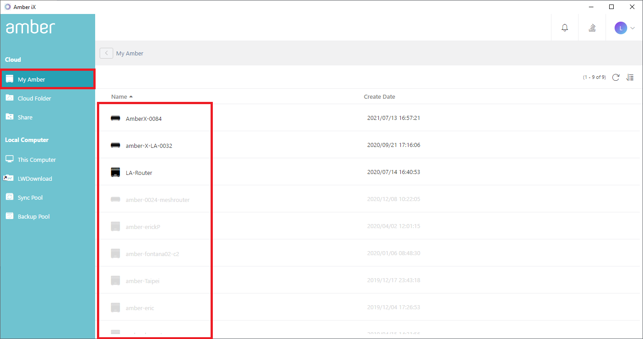This screenshot has width=643, height=339.
Task: Select the amber-erickP device name
Action: click(x=143, y=227)
